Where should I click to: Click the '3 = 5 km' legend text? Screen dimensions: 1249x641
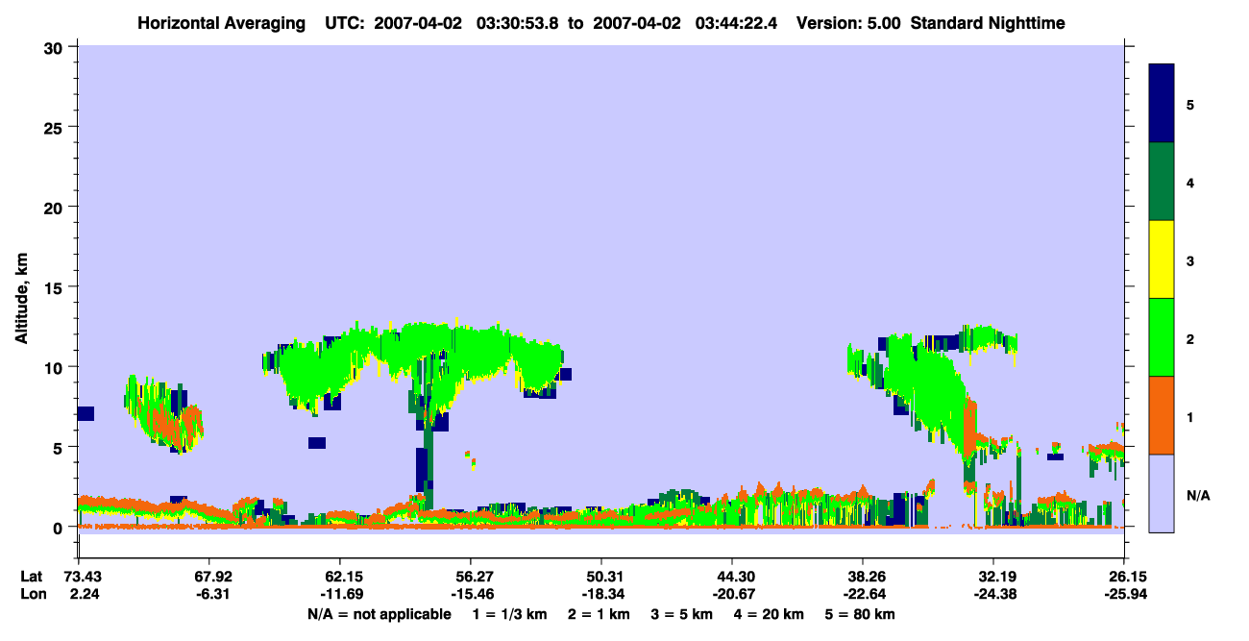tap(685, 613)
